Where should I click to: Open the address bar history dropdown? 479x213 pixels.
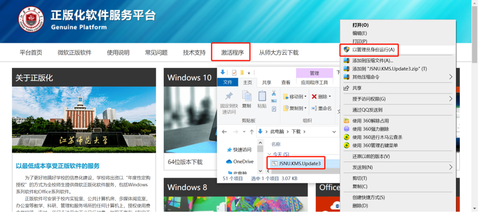[x=334, y=132]
